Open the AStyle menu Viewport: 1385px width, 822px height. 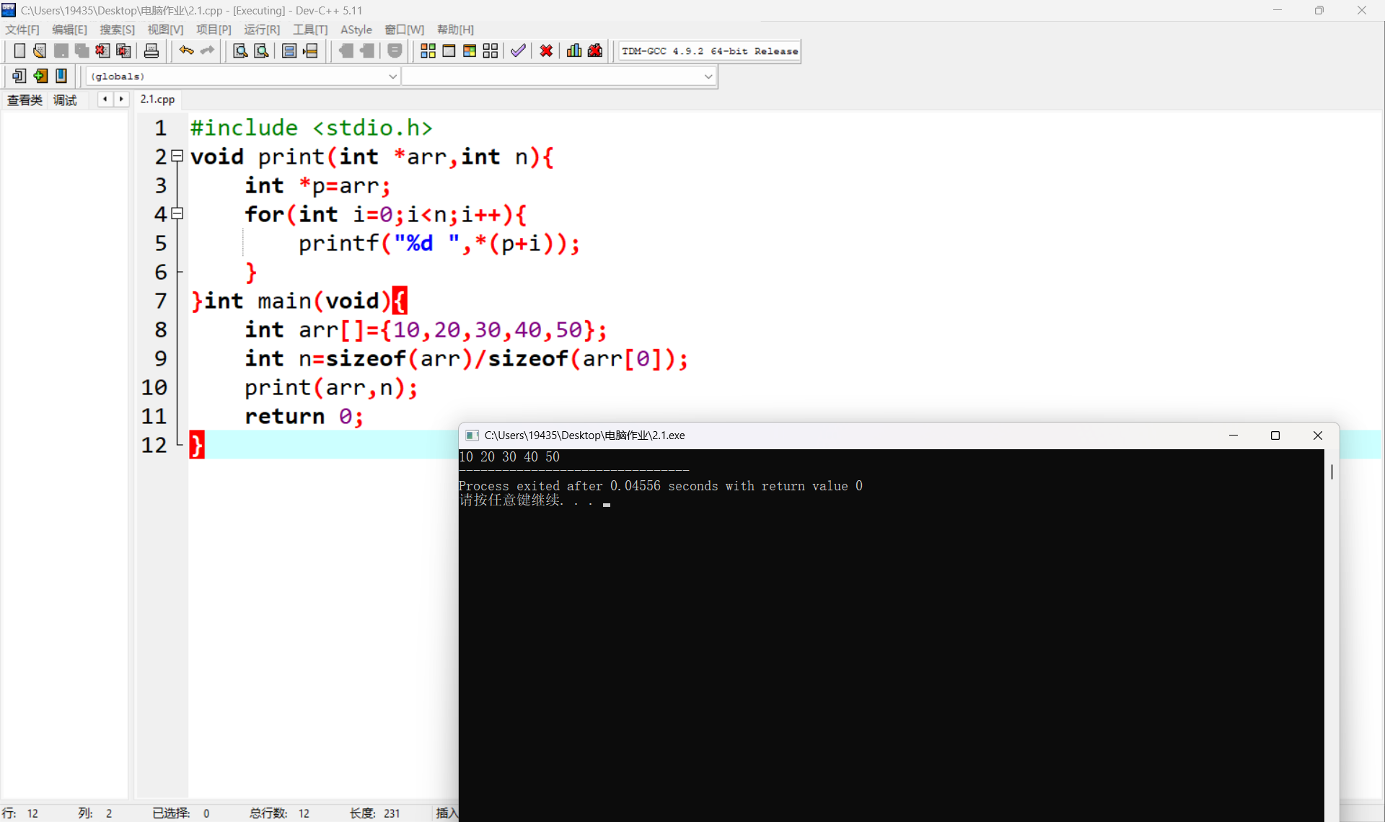[356, 30]
